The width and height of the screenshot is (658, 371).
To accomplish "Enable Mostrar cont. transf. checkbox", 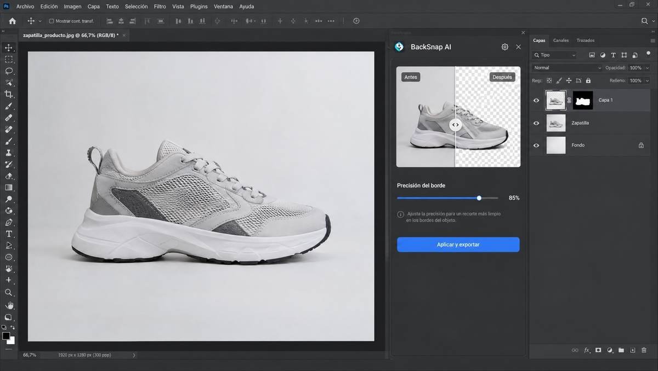I will [52, 21].
